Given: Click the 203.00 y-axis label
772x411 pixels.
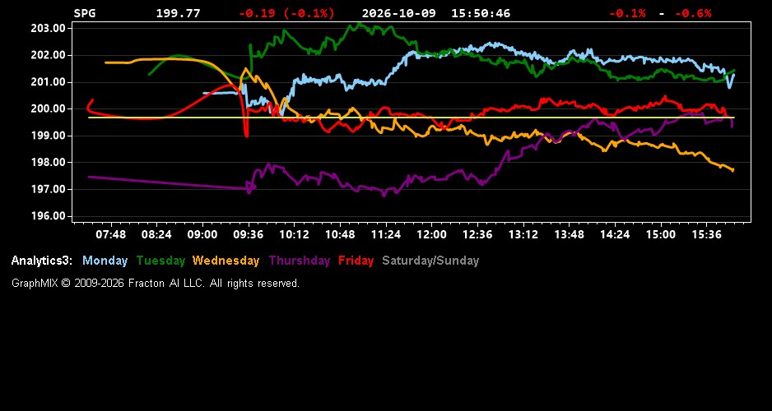Looking at the screenshot, I should pos(49,28).
